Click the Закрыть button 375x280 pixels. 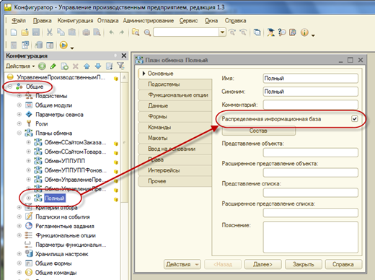(303, 264)
